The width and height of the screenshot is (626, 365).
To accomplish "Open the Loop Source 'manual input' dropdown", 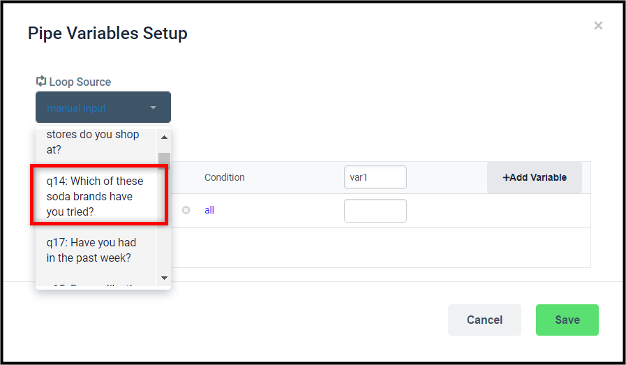I will tap(103, 107).
